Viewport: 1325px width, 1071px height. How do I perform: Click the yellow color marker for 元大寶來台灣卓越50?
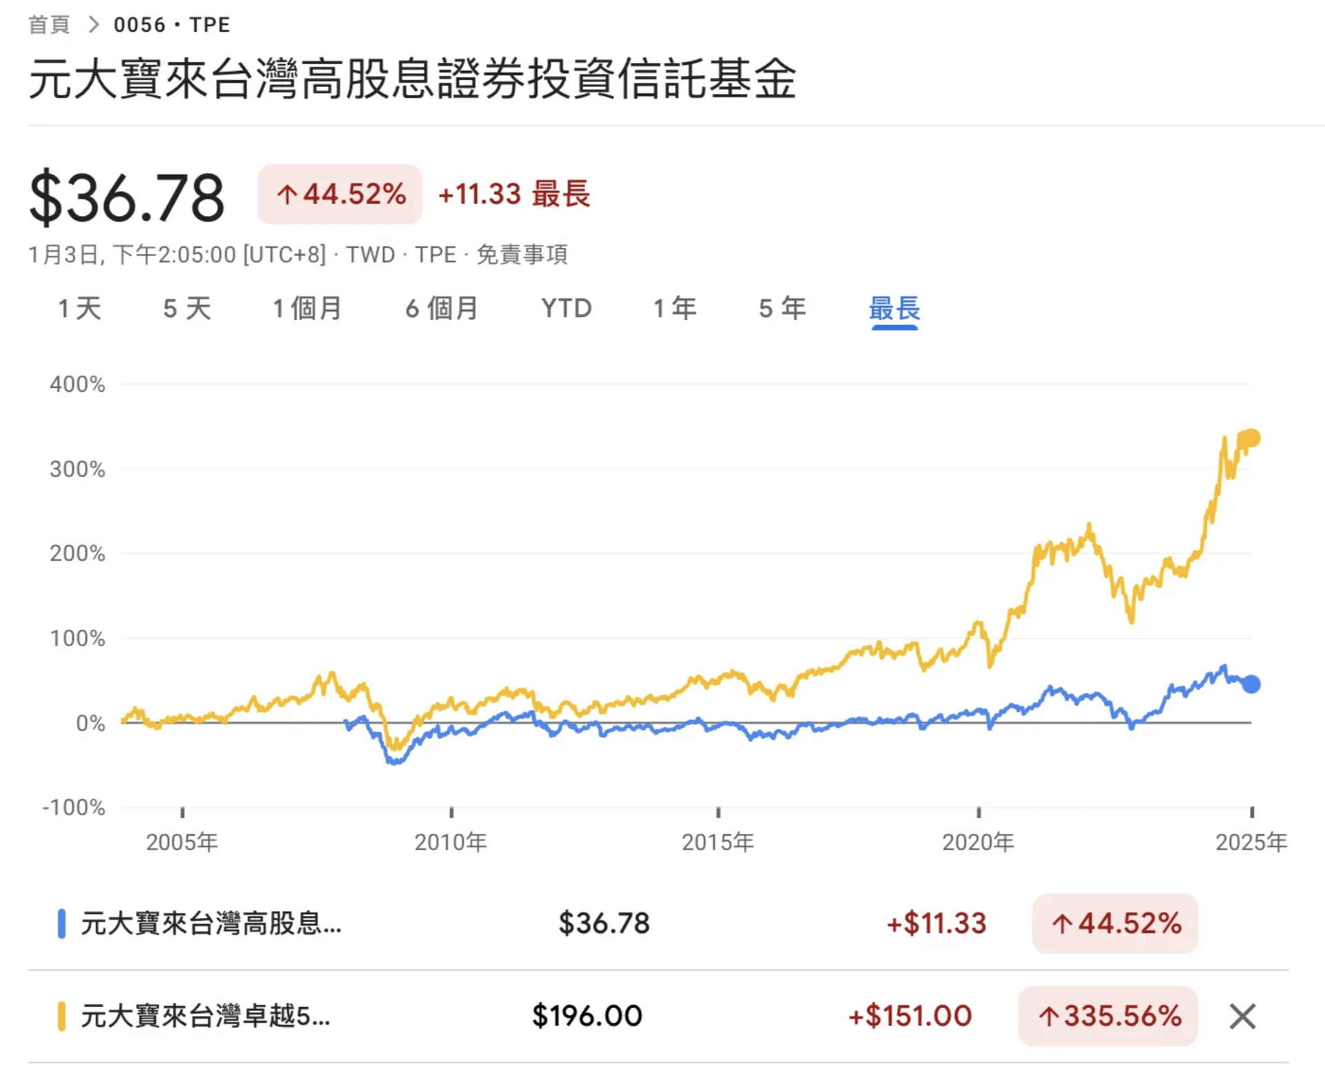[61, 1016]
